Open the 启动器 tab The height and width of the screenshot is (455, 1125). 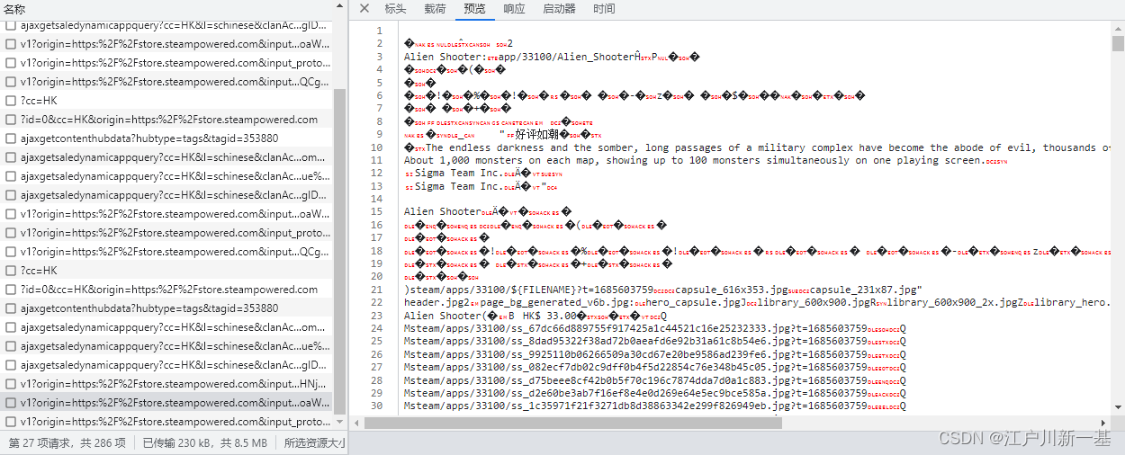tap(559, 8)
